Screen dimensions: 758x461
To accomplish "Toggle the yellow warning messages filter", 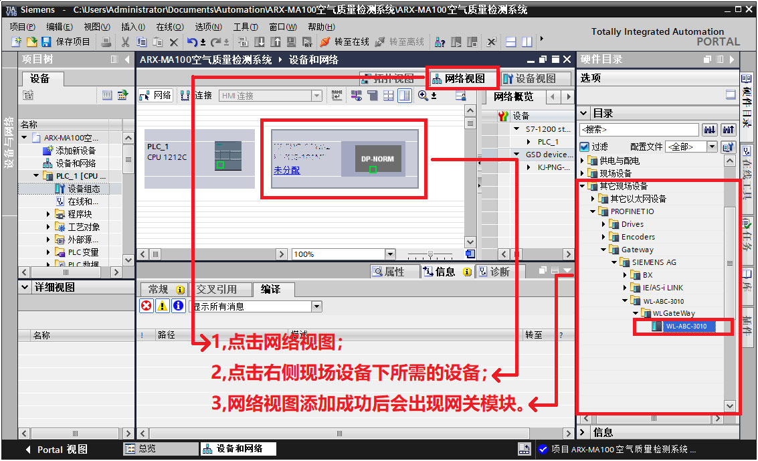I will point(163,306).
